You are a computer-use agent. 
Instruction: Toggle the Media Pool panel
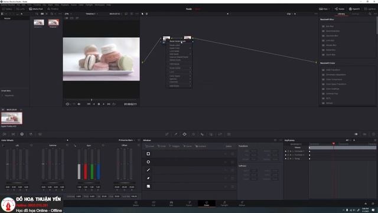(x=35, y=9)
